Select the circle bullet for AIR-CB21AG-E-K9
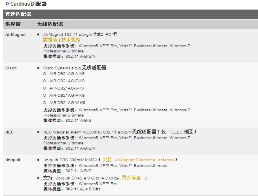The image size is (258, 196). tap(44, 81)
